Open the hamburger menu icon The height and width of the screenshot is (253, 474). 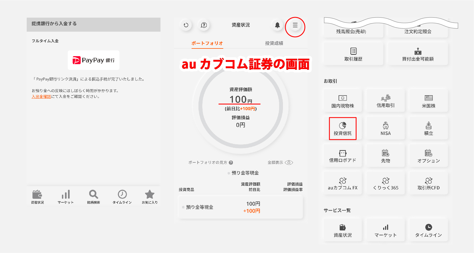coord(295,25)
